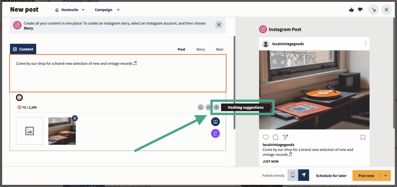Open the content library book icon

click(x=215, y=122)
